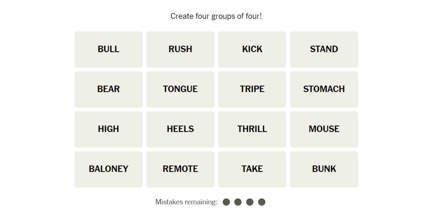Select the BEAR tile

tap(108, 89)
